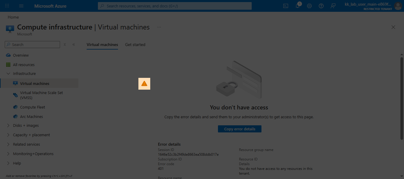Click 'You do not have access to any resources' text
The height and width of the screenshot is (179, 404).
pos(276,171)
